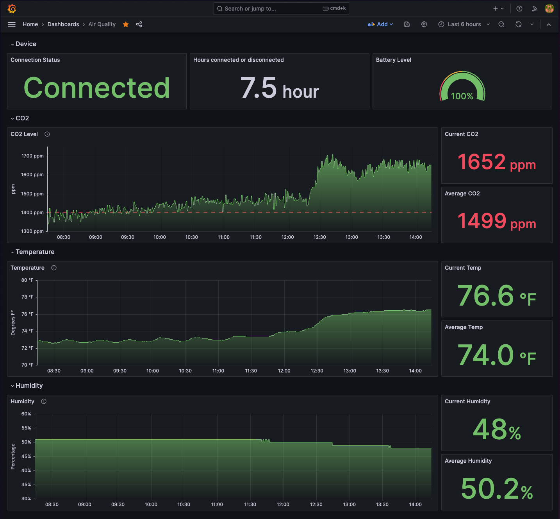Focus the Search or jump to field
The image size is (560, 519).
point(281,9)
